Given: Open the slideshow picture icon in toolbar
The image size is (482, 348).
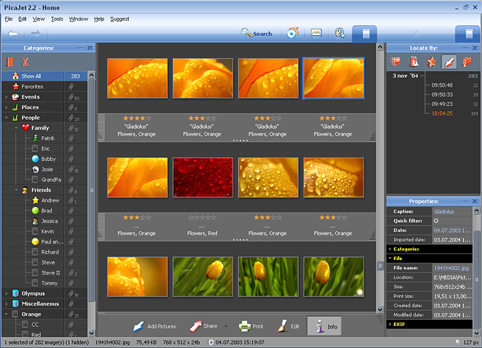Looking at the screenshot, I should point(316,33).
